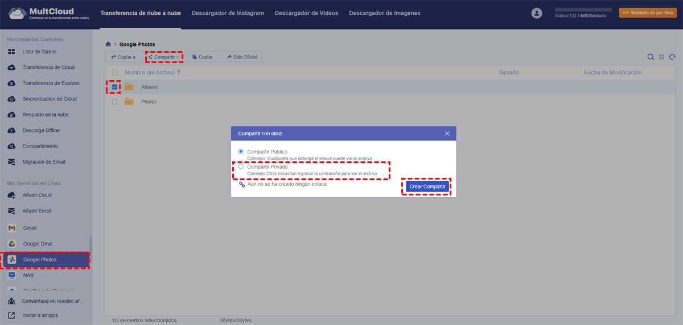Open Descargador de Videos tab

click(306, 13)
